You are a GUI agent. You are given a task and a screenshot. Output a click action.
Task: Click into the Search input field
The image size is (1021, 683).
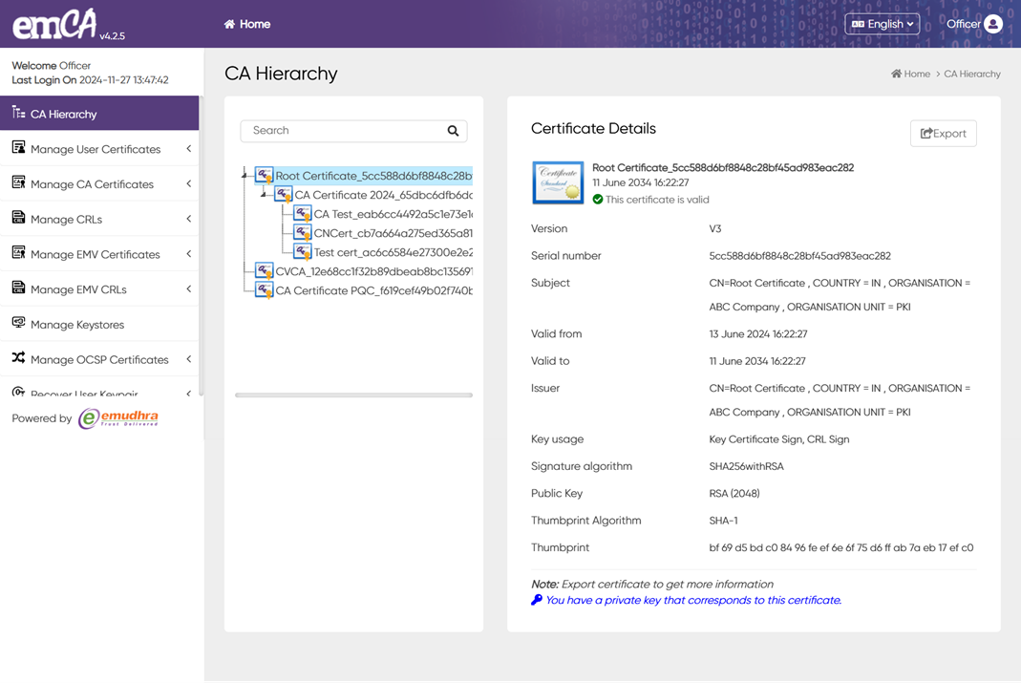pyautogui.click(x=344, y=131)
